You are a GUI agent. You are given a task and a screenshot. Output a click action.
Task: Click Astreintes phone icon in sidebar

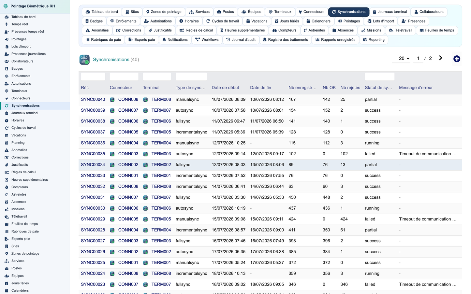coord(7,194)
